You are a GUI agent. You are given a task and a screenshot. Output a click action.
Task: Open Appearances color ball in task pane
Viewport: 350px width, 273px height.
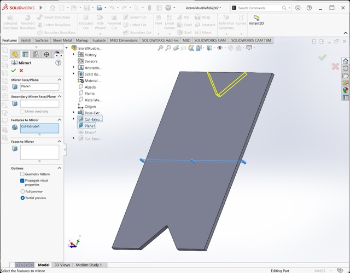pos(346,90)
